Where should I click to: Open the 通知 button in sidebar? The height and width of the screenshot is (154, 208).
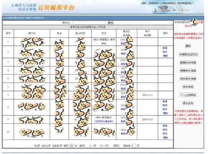click(x=188, y=46)
